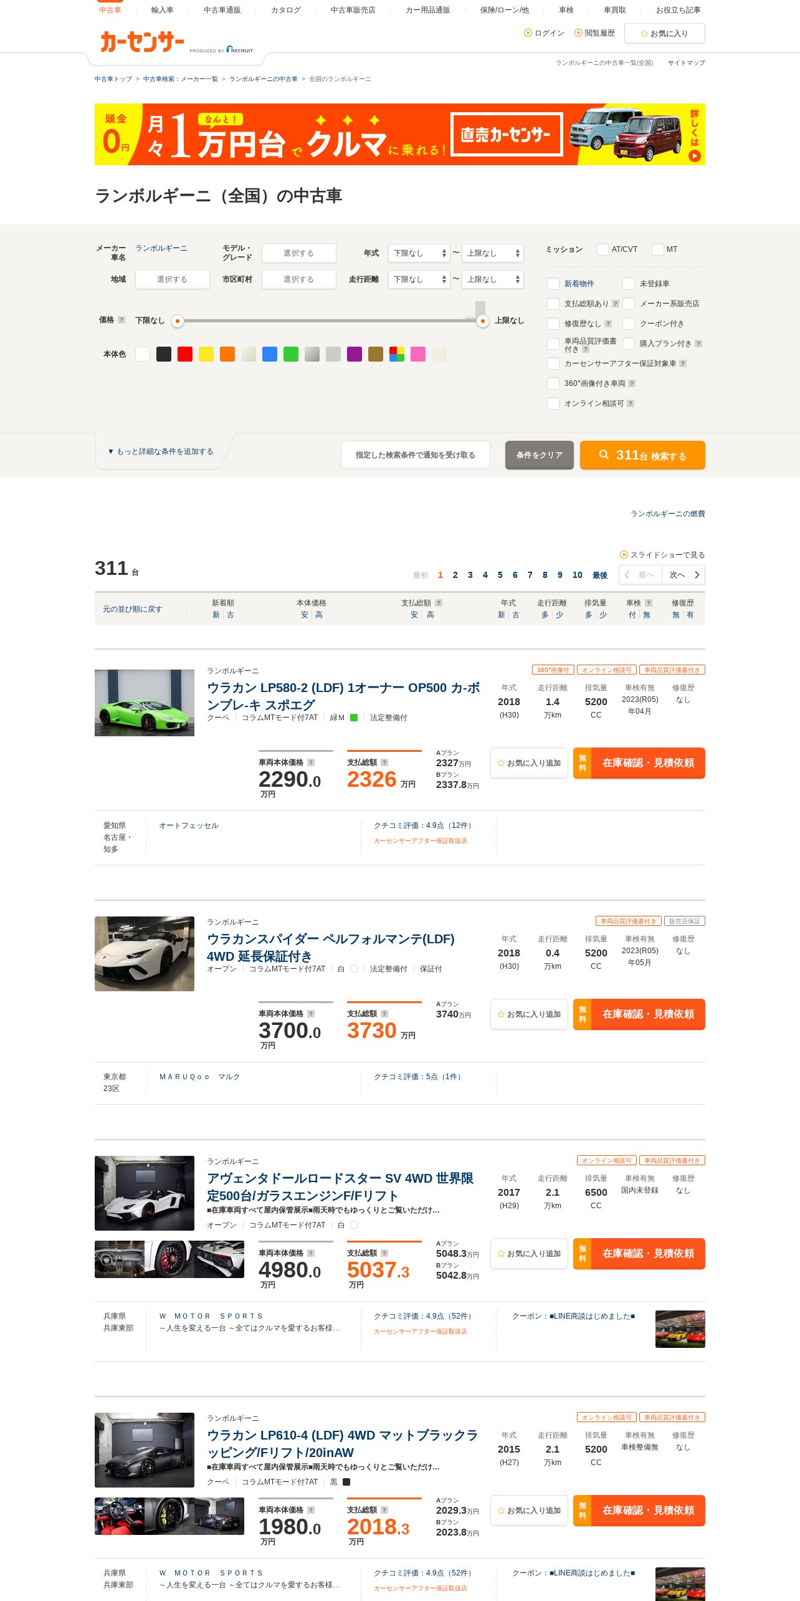Click help icon beside 修復歴なし filter
The height and width of the screenshot is (1601, 800).
[608, 324]
